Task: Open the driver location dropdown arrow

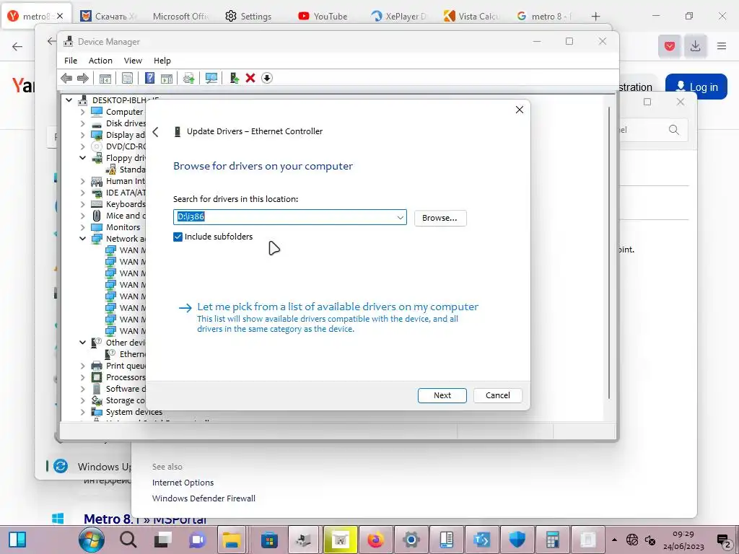Action: pos(400,218)
